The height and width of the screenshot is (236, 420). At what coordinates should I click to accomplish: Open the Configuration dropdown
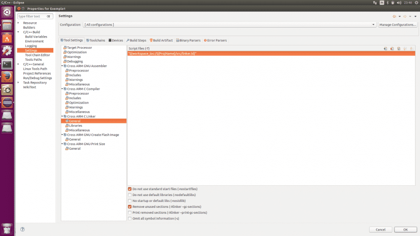tap(230, 25)
